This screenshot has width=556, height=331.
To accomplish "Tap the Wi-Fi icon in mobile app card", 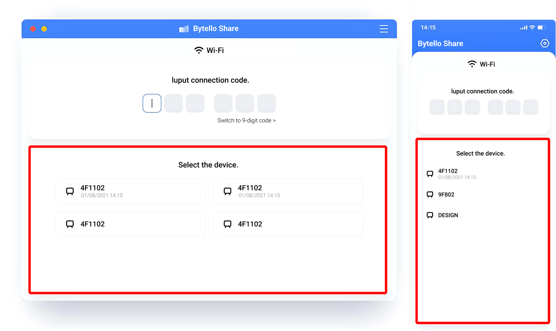I will pos(472,64).
